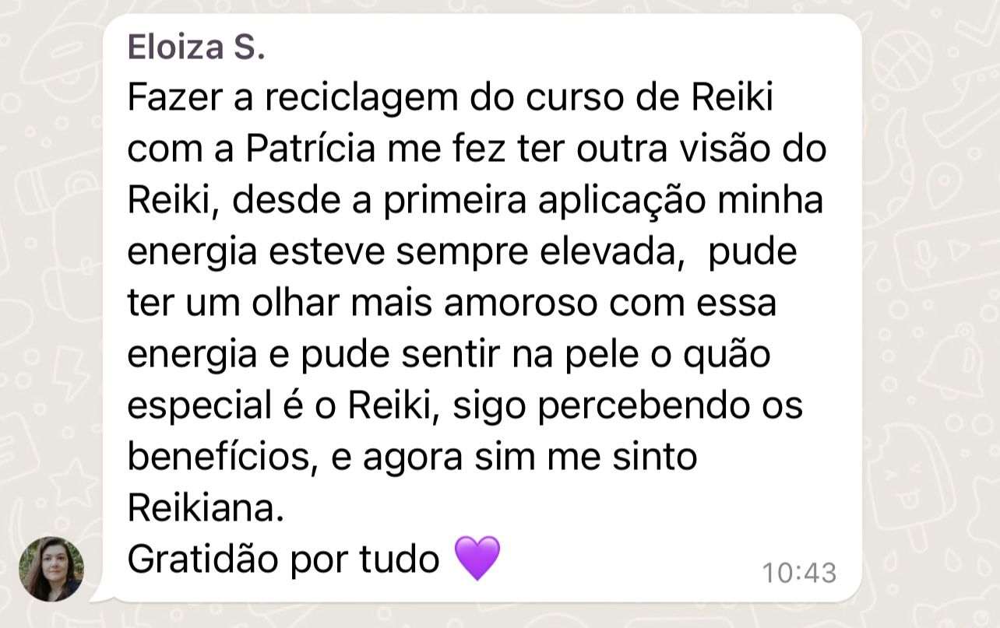Image resolution: width=1000 pixels, height=628 pixels.
Task: Open Eloiza S. profile photo avatar
Action: [51, 569]
